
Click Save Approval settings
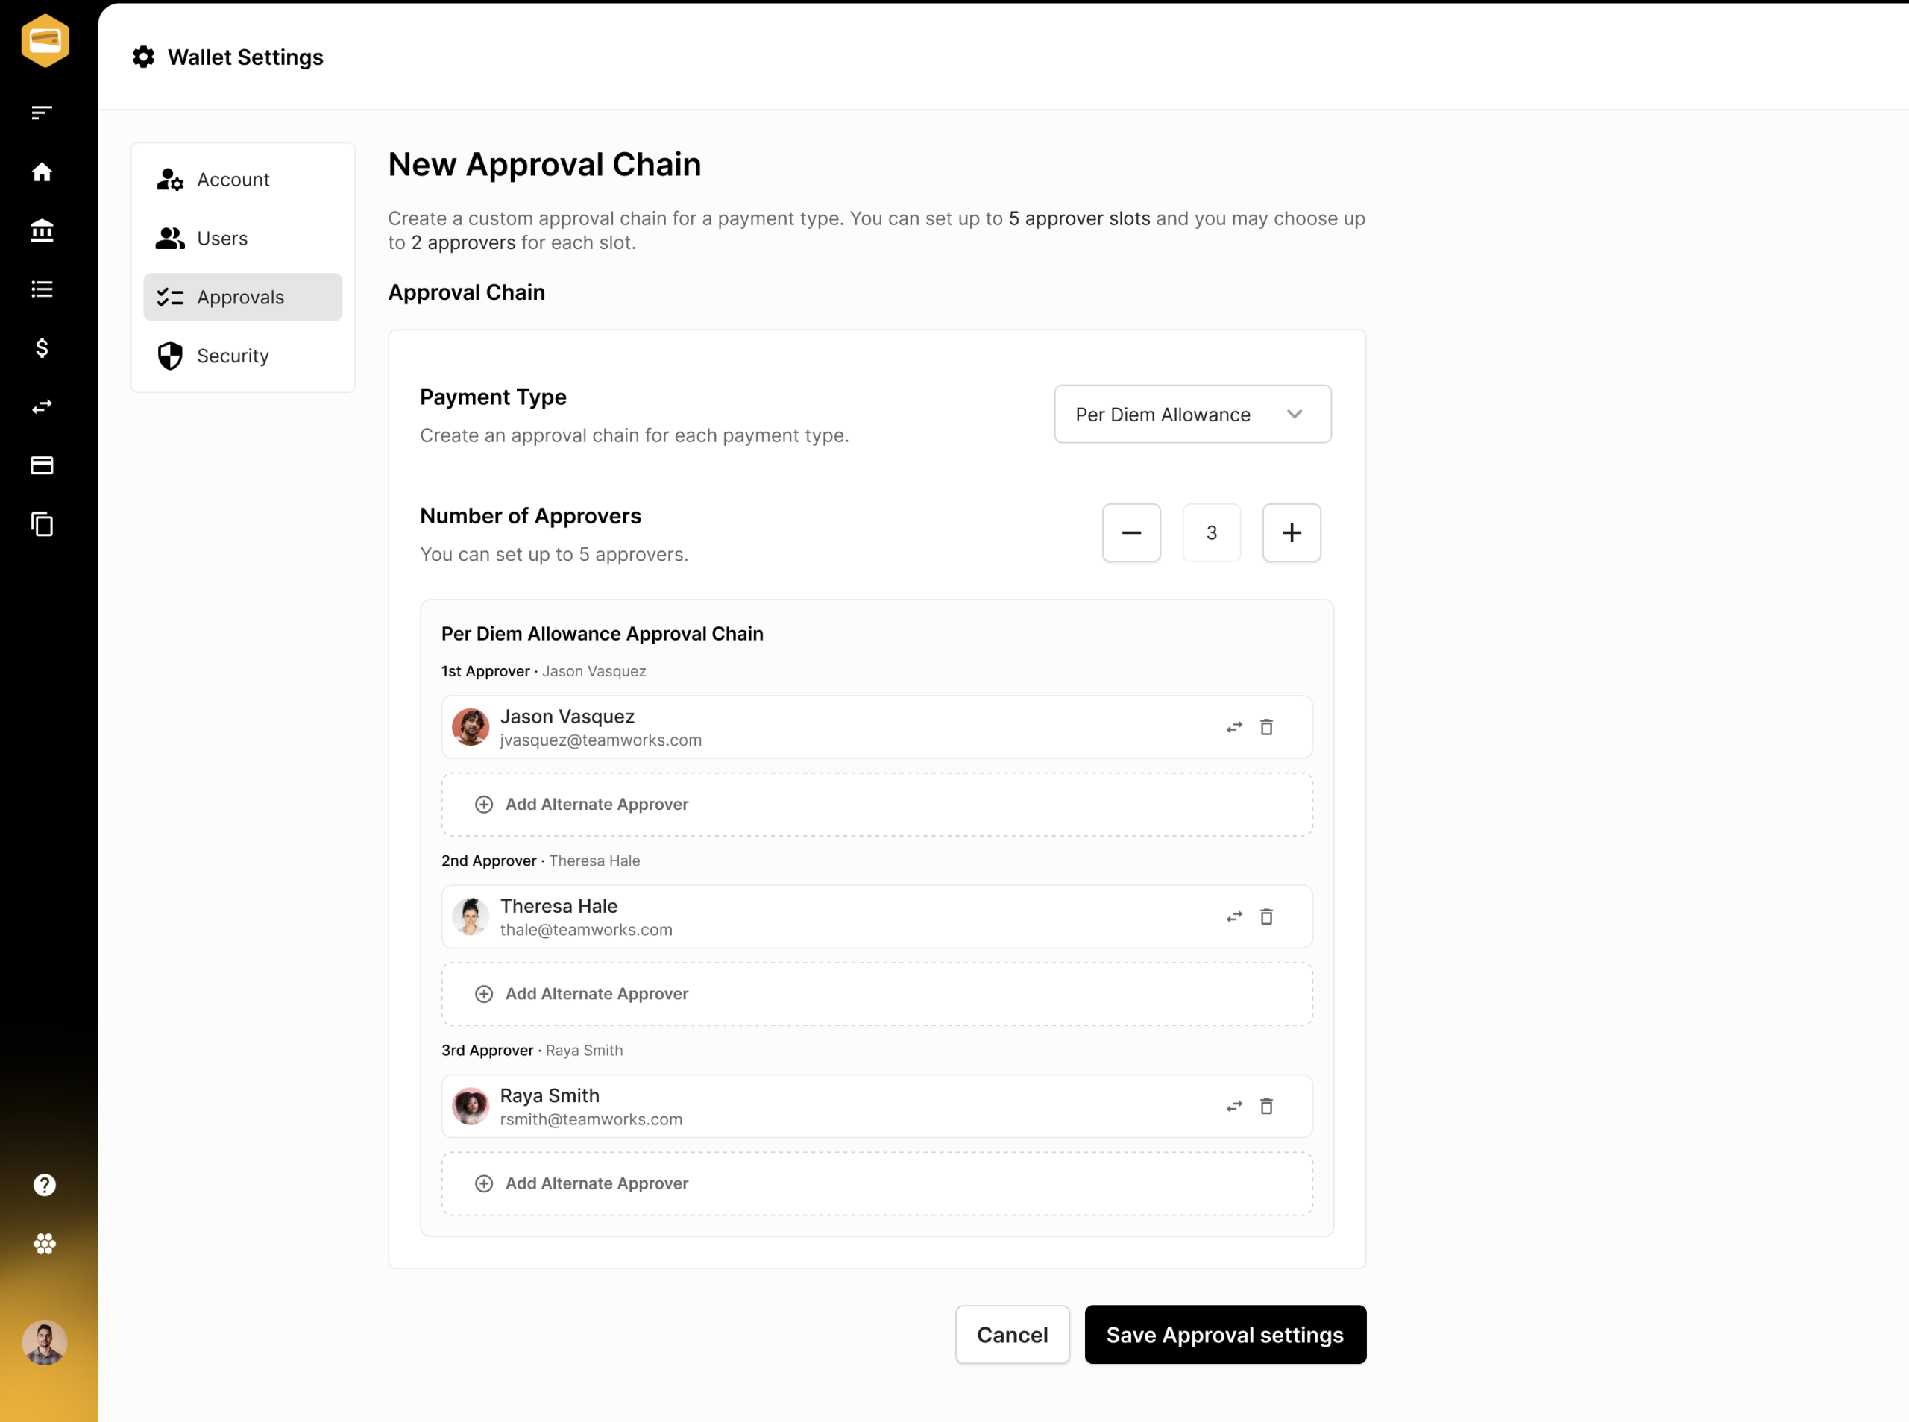(1224, 1334)
